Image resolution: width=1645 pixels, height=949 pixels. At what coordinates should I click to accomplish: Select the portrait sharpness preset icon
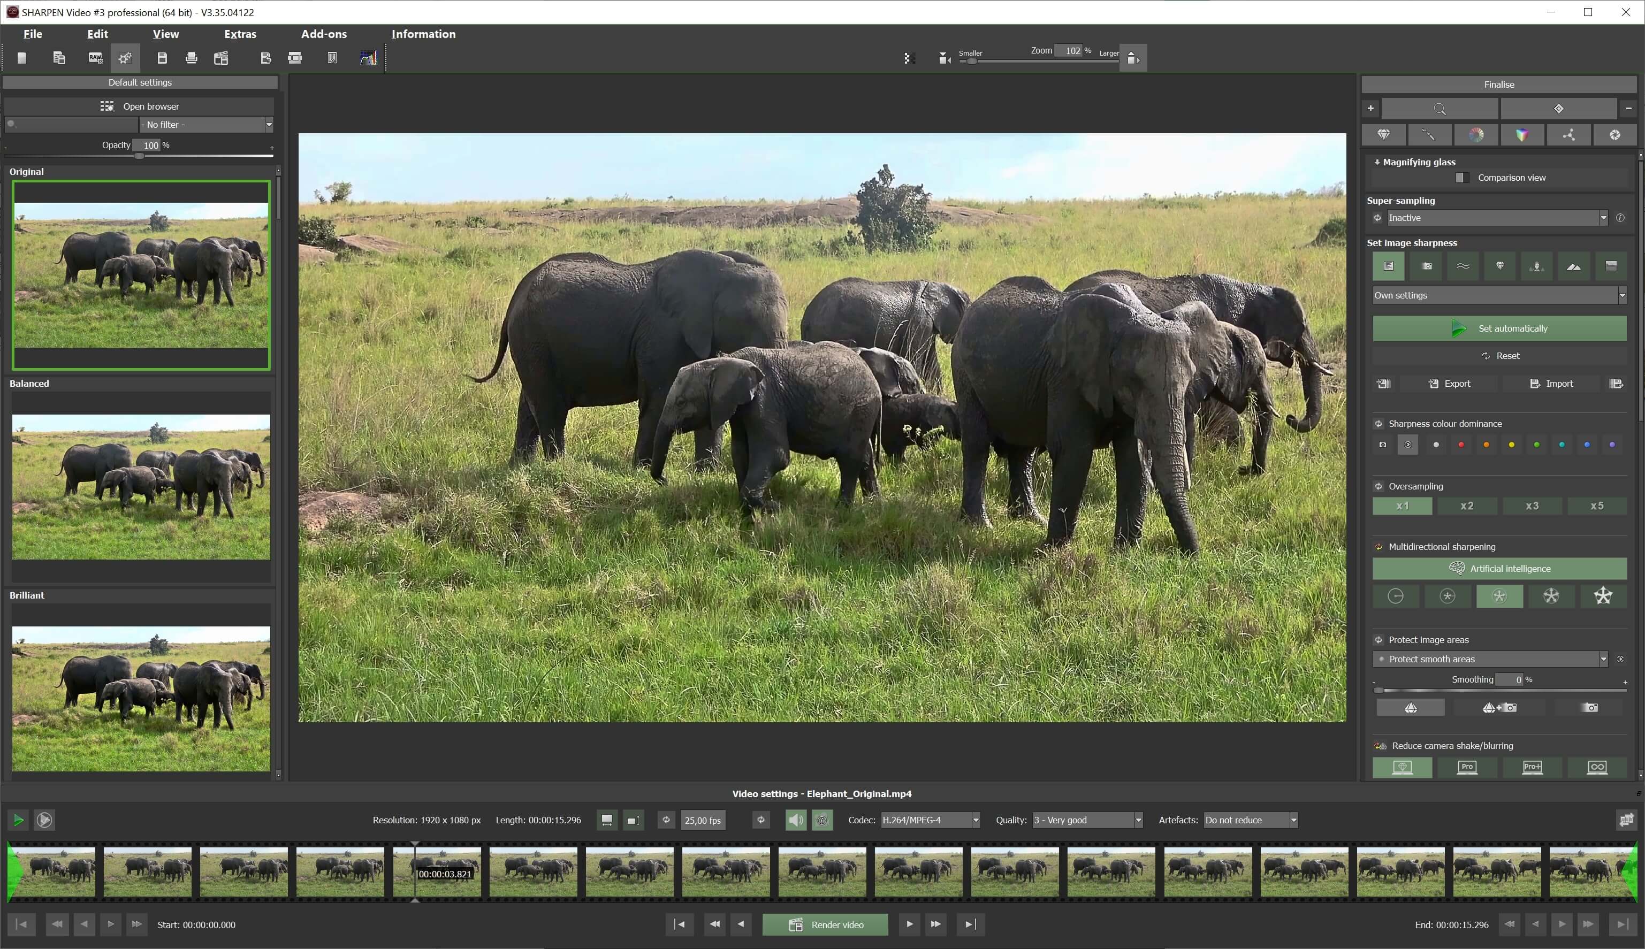(x=1536, y=266)
